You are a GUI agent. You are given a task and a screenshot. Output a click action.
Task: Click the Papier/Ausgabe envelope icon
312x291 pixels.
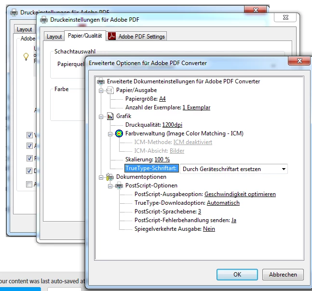click(x=110, y=90)
